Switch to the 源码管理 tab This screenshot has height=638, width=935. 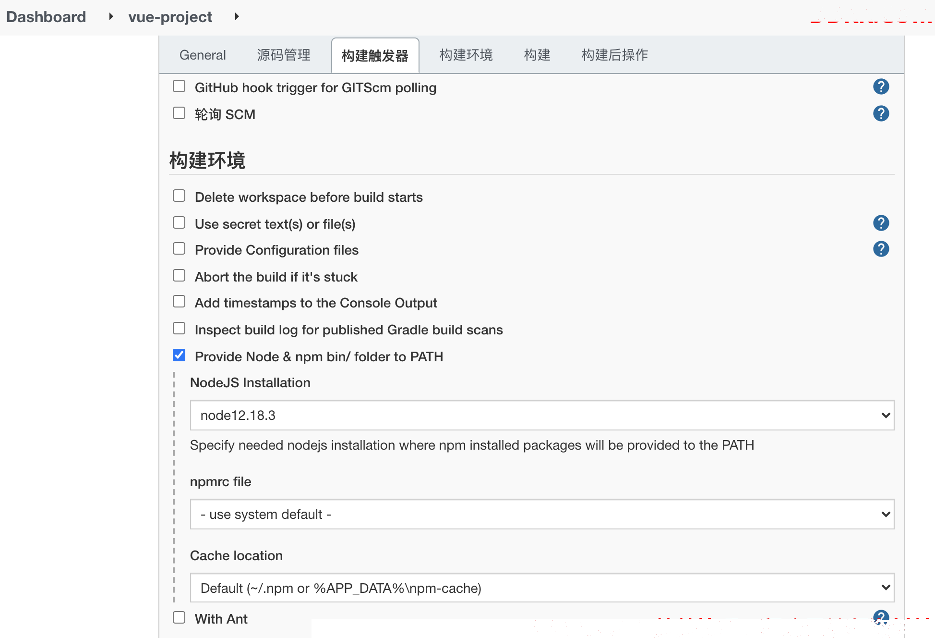(284, 55)
